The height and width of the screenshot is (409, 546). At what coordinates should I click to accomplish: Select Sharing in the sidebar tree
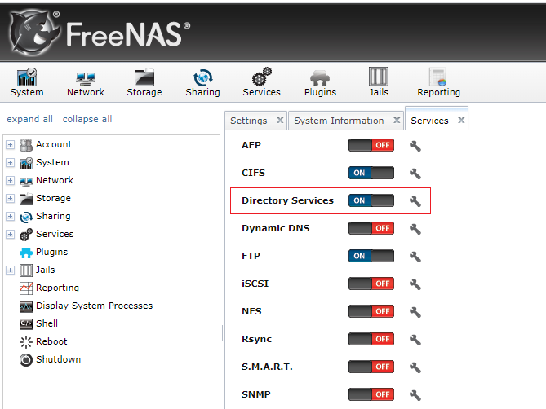pyautogui.click(x=53, y=216)
